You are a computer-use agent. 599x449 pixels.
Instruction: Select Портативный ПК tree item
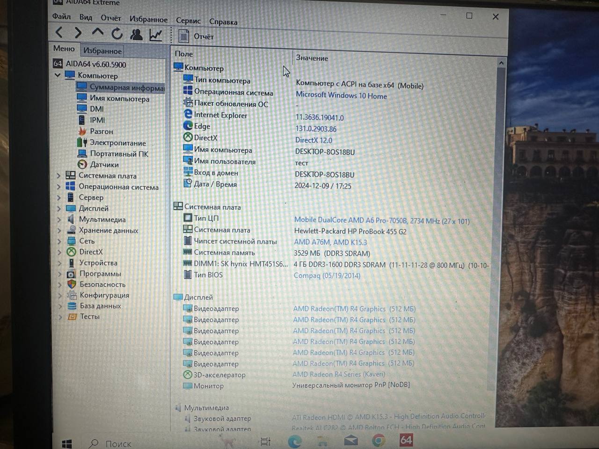tap(113, 154)
